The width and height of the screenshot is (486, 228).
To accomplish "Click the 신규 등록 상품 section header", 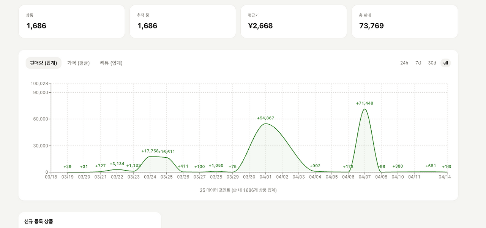I will pos(39,222).
